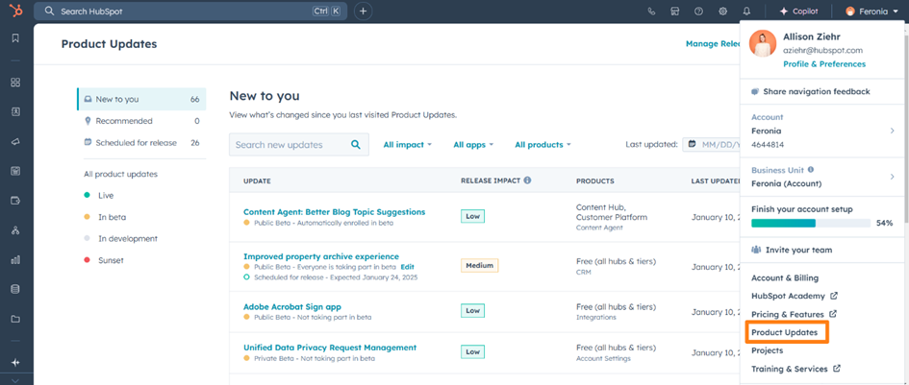909x385 pixels.
Task: Click the Search HubSpot box
Action: click(x=190, y=11)
